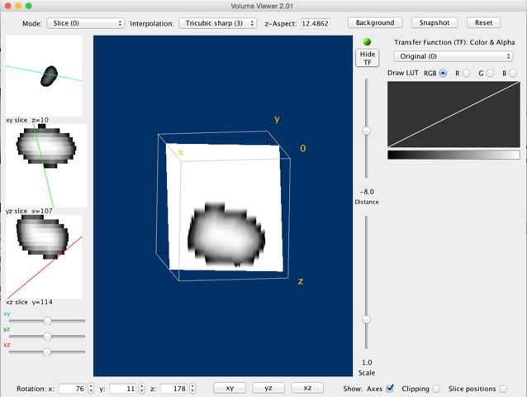This screenshot has width=527, height=397.
Task: Enable the Clipping checkbox
Action: coord(436,388)
